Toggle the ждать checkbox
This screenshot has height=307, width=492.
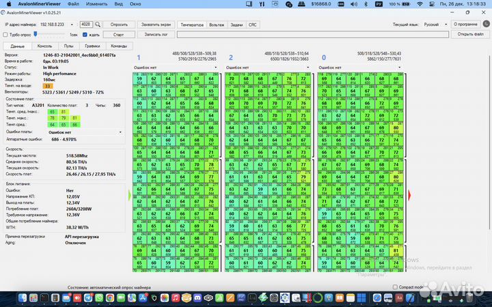point(86,33)
